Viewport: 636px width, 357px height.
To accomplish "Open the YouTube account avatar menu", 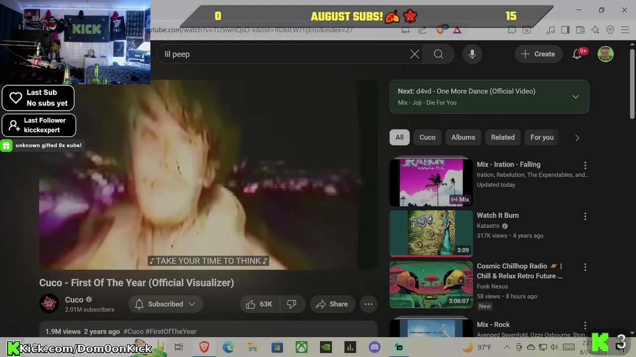I will click(x=605, y=54).
